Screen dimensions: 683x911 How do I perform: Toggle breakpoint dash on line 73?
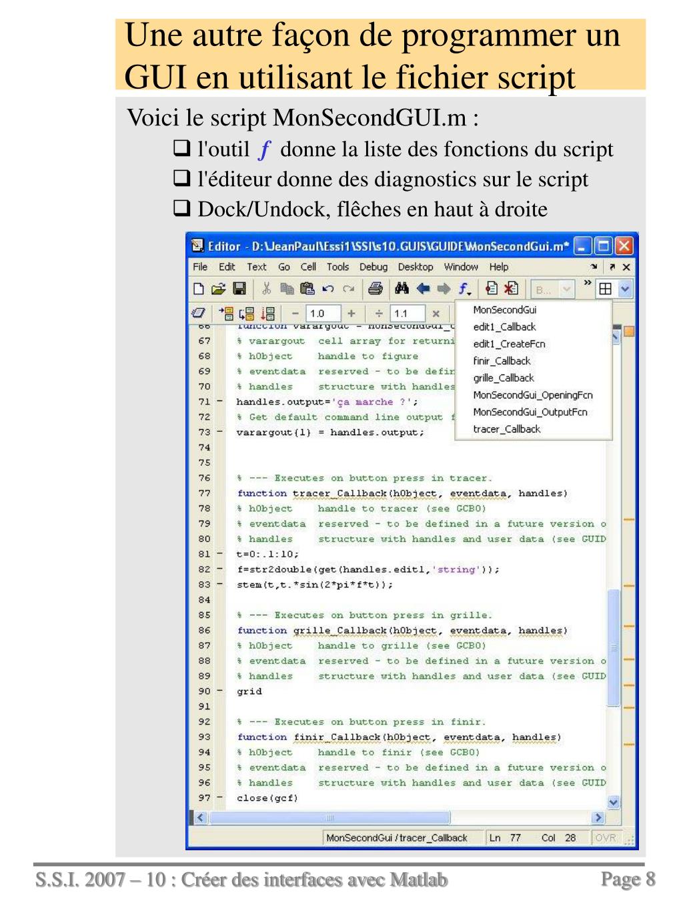(220, 432)
